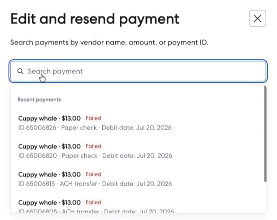Select the payment with ID 65006820
Viewport: 277px width, 220px height.
pyautogui.click(x=138, y=151)
